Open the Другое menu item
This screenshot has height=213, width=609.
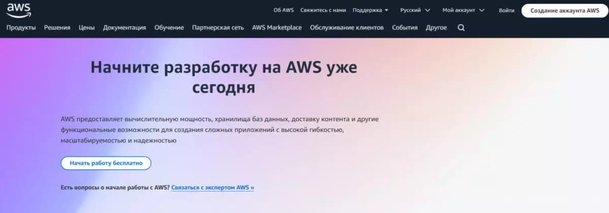point(436,28)
